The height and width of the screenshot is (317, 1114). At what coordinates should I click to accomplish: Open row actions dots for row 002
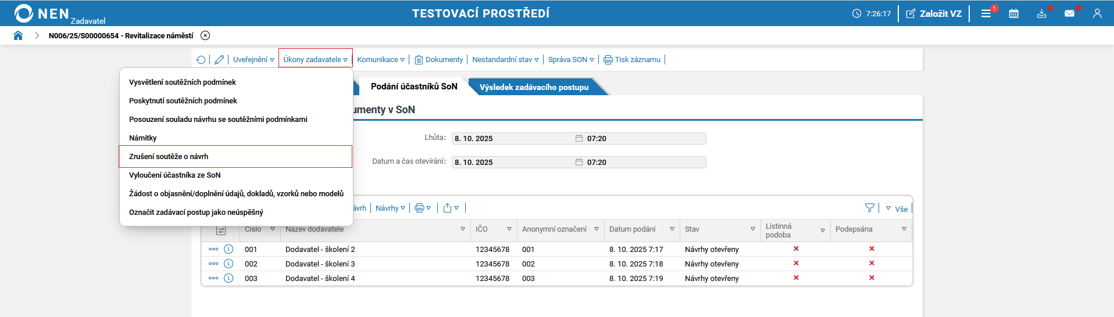click(213, 264)
